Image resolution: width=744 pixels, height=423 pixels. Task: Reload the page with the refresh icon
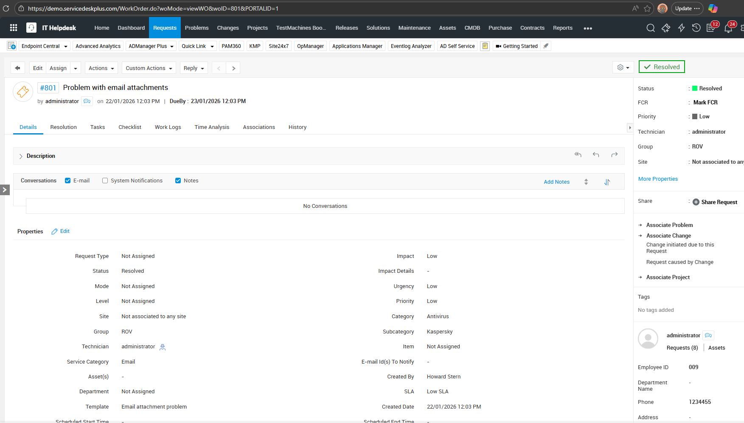pos(6,8)
